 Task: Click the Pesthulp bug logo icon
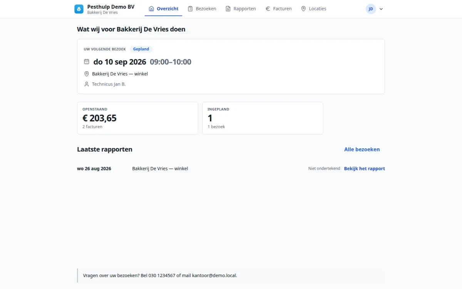click(79, 9)
